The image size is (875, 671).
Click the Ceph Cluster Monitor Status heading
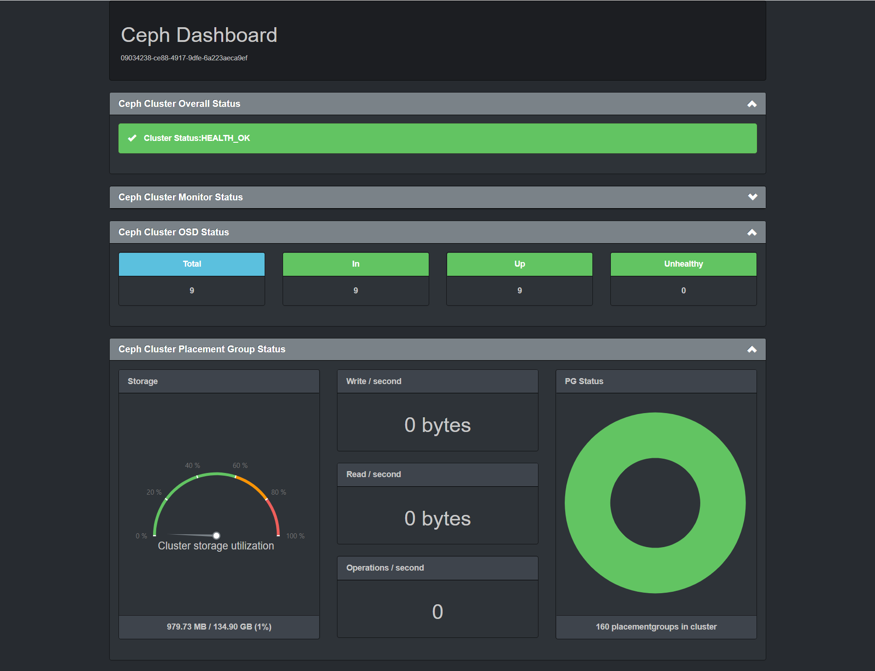(x=180, y=197)
